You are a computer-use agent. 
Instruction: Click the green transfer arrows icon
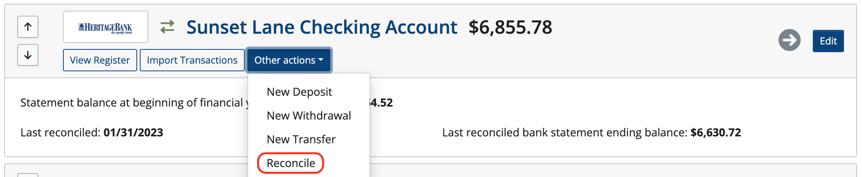167,27
